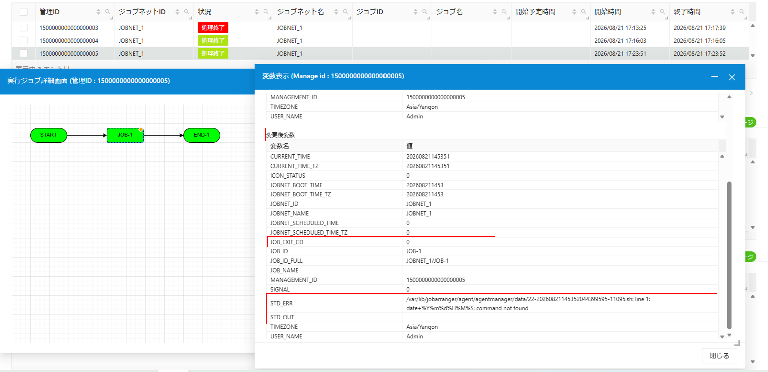Image resolution: width=768 pixels, height=372 pixels.
Task: Click the JOB_NAME variable name
Action: point(284,270)
